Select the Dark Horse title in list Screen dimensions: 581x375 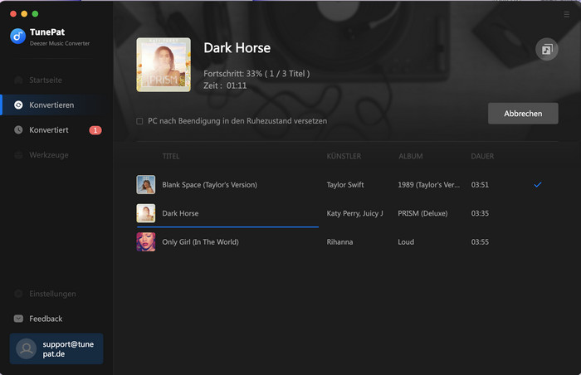pyautogui.click(x=180, y=213)
